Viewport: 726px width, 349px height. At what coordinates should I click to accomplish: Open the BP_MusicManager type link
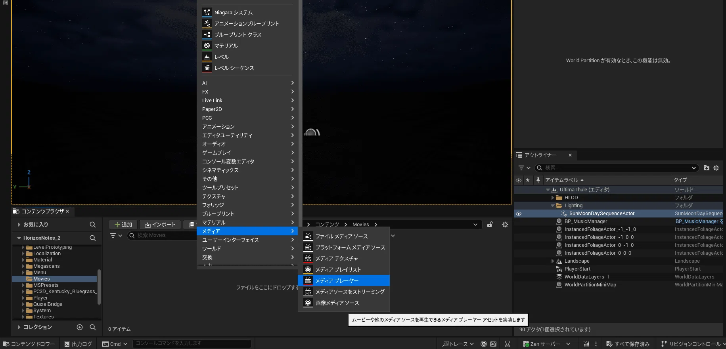coord(699,221)
